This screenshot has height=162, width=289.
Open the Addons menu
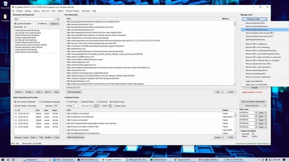click(x=61, y=11)
